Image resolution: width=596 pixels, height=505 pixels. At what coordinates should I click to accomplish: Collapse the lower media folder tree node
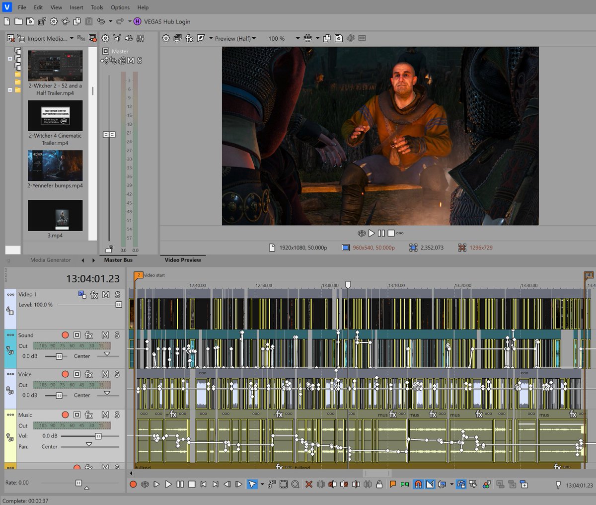click(x=10, y=90)
